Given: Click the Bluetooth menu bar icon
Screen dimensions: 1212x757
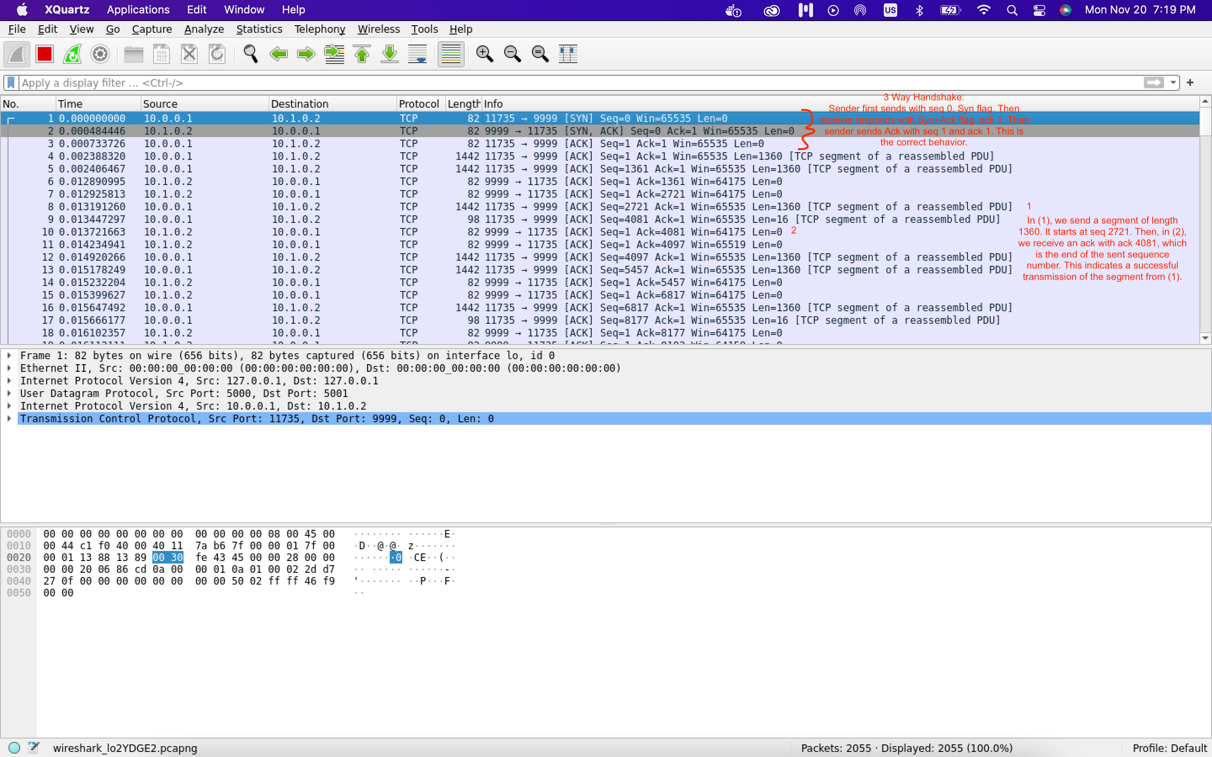Looking at the screenshot, I should [x=920, y=10].
